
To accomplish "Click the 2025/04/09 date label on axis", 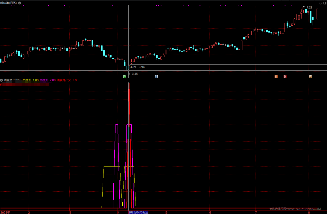I will click(x=138, y=212).
